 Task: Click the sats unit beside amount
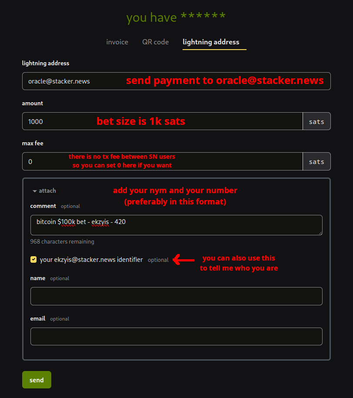point(316,121)
